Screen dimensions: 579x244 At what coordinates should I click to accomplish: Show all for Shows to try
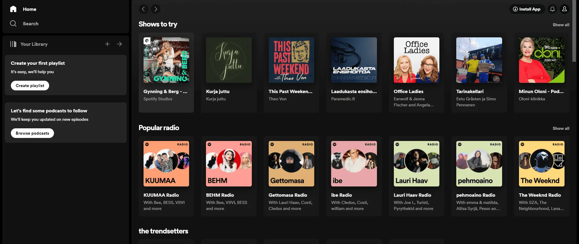[x=561, y=25]
